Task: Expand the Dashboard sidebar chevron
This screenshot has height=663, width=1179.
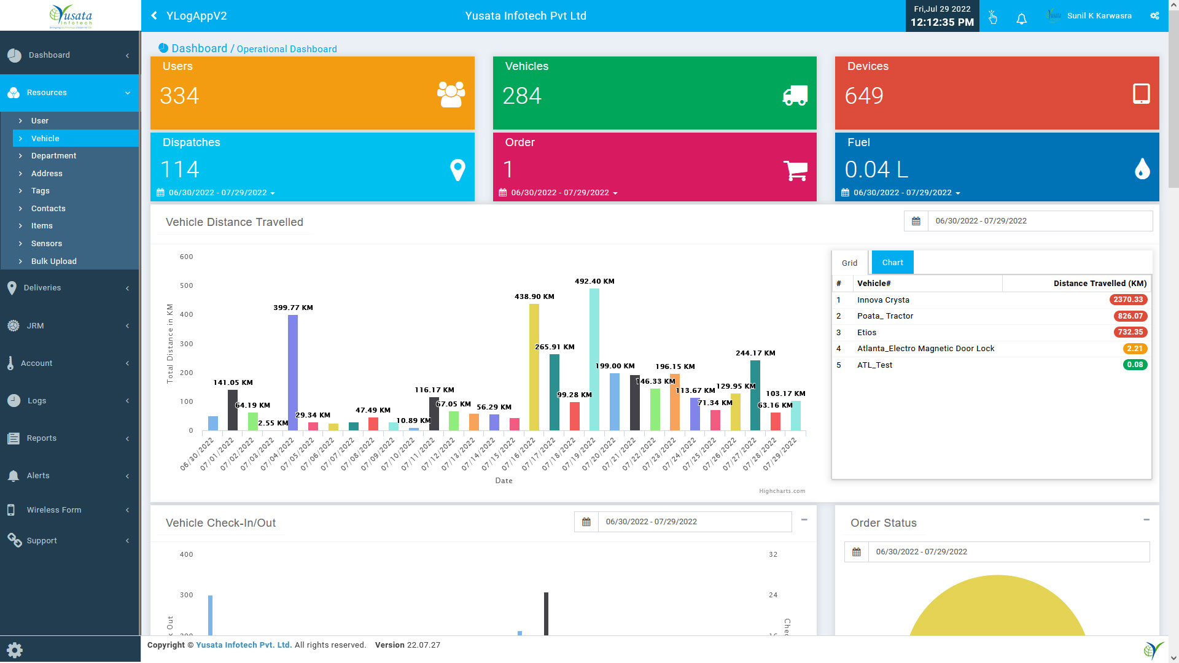Action: point(127,56)
